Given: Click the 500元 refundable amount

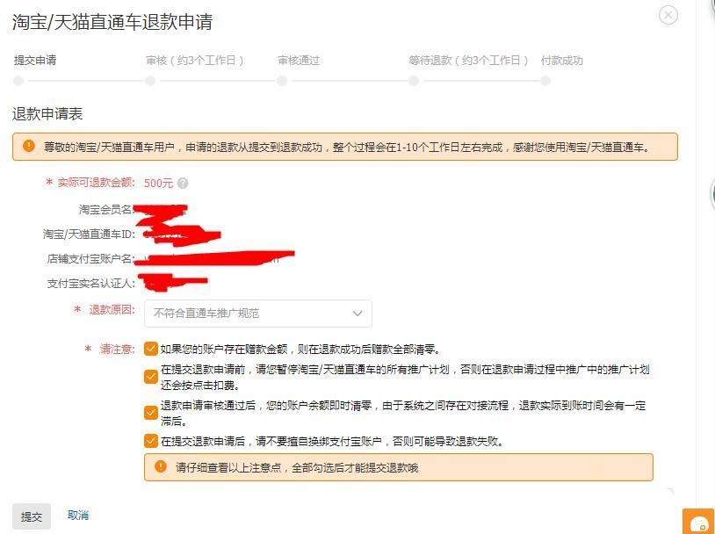Looking at the screenshot, I should click(x=158, y=184).
